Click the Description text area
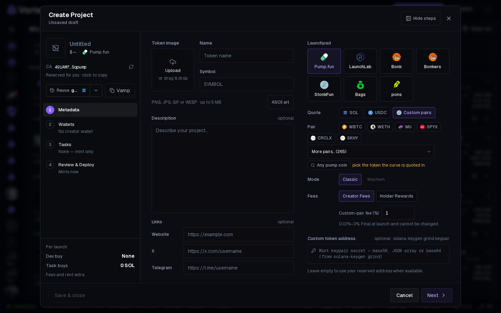Viewport: 501px width, 313px height. click(223, 168)
